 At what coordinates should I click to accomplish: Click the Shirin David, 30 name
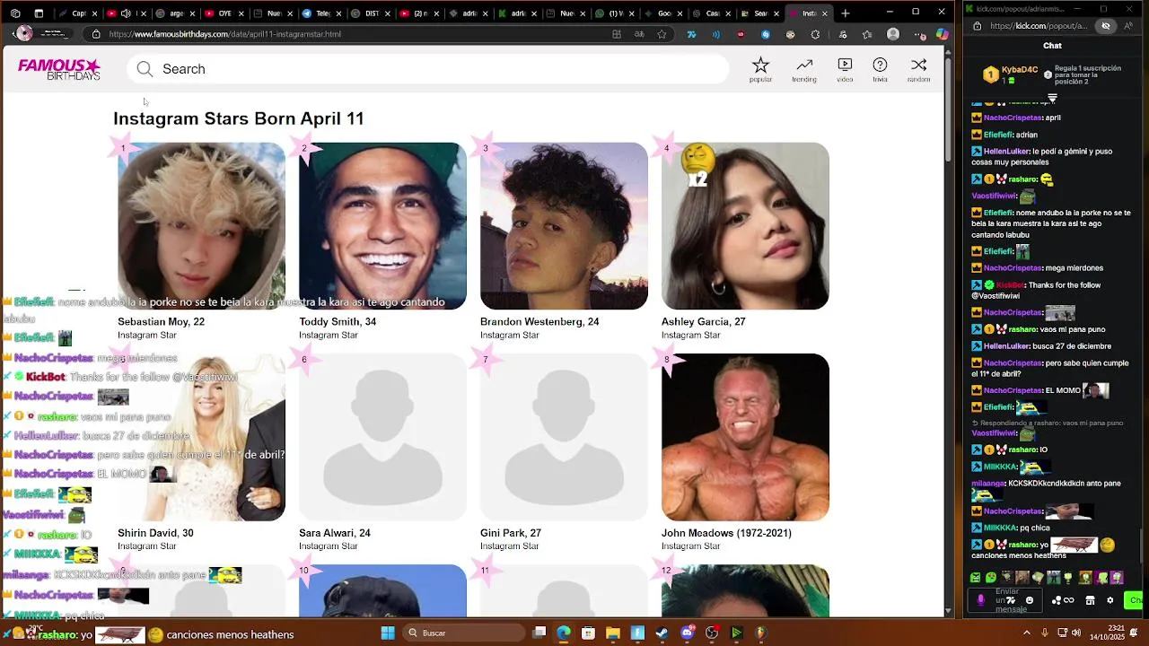click(155, 533)
